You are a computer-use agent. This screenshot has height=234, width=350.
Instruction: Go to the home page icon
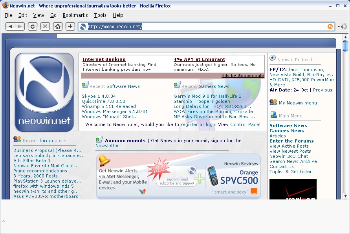click(58, 27)
